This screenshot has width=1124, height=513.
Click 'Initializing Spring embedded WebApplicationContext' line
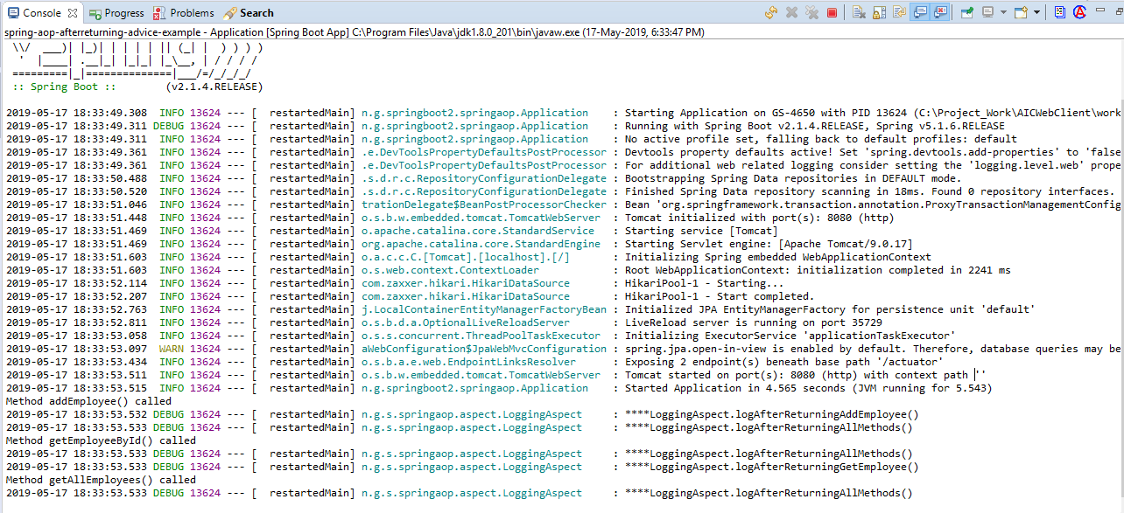point(777,257)
